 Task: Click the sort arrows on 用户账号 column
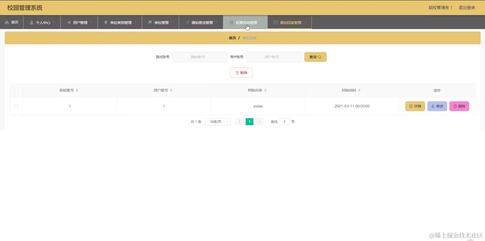click(x=171, y=90)
